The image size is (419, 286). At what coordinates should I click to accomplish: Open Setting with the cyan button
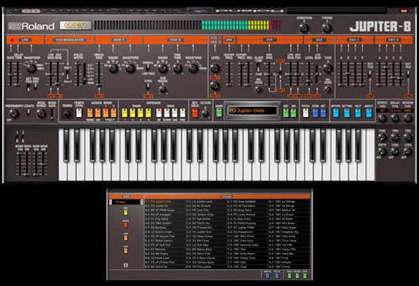347,113
